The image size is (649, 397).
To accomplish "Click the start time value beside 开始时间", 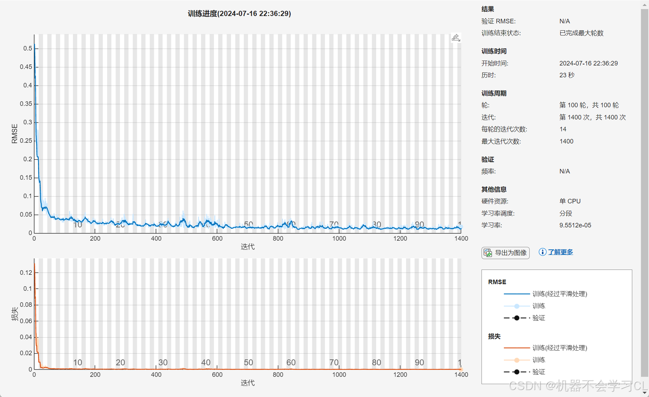I will pyautogui.click(x=588, y=63).
